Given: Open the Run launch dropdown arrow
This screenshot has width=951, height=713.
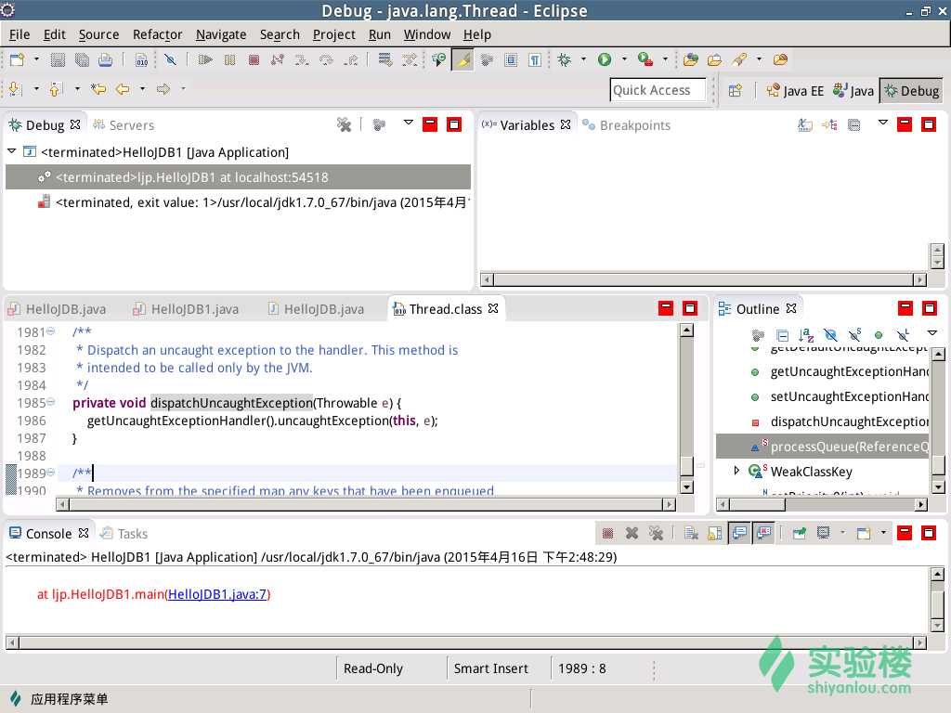Looking at the screenshot, I should tap(624, 59).
